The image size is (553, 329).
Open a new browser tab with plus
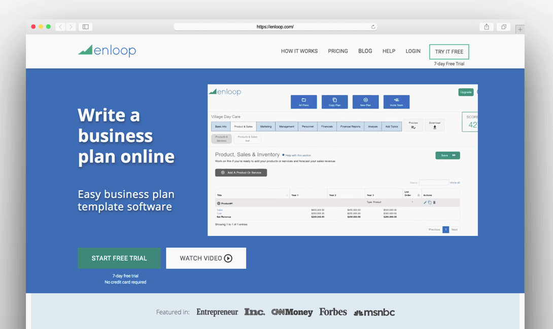pyautogui.click(x=520, y=29)
